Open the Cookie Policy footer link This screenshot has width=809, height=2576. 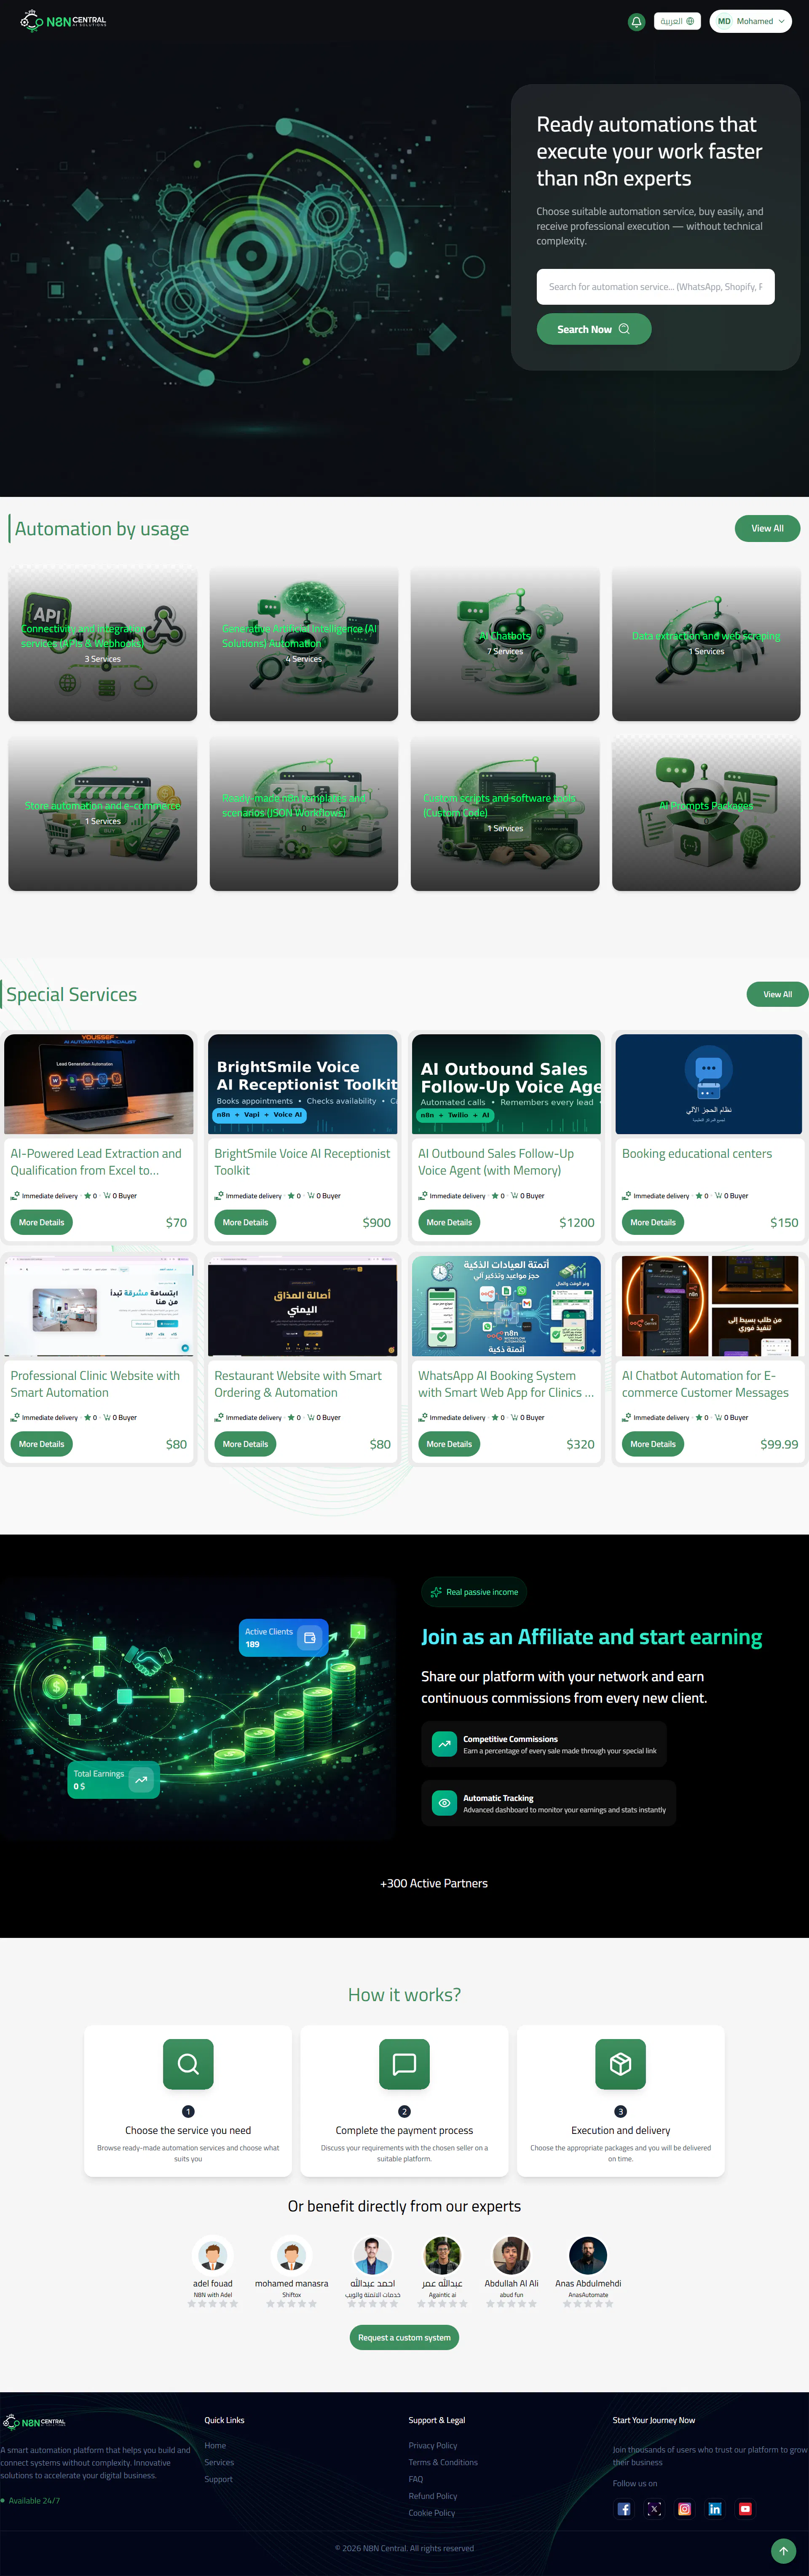tap(432, 2513)
